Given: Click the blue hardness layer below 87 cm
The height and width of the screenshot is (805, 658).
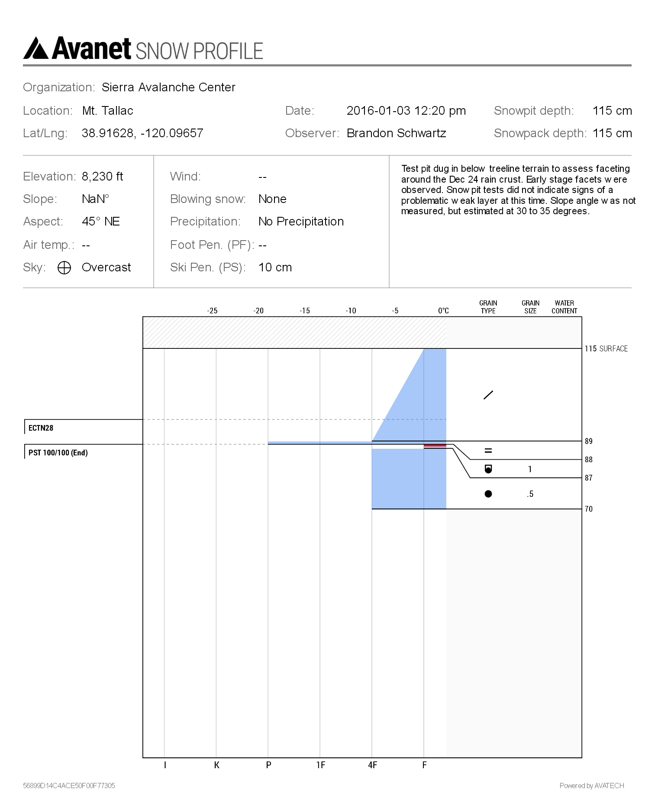Looking at the screenshot, I should [409, 480].
